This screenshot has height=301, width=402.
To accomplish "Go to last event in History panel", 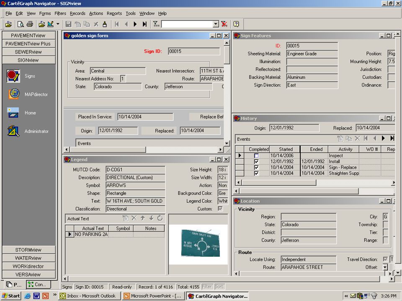I will (x=392, y=138).
